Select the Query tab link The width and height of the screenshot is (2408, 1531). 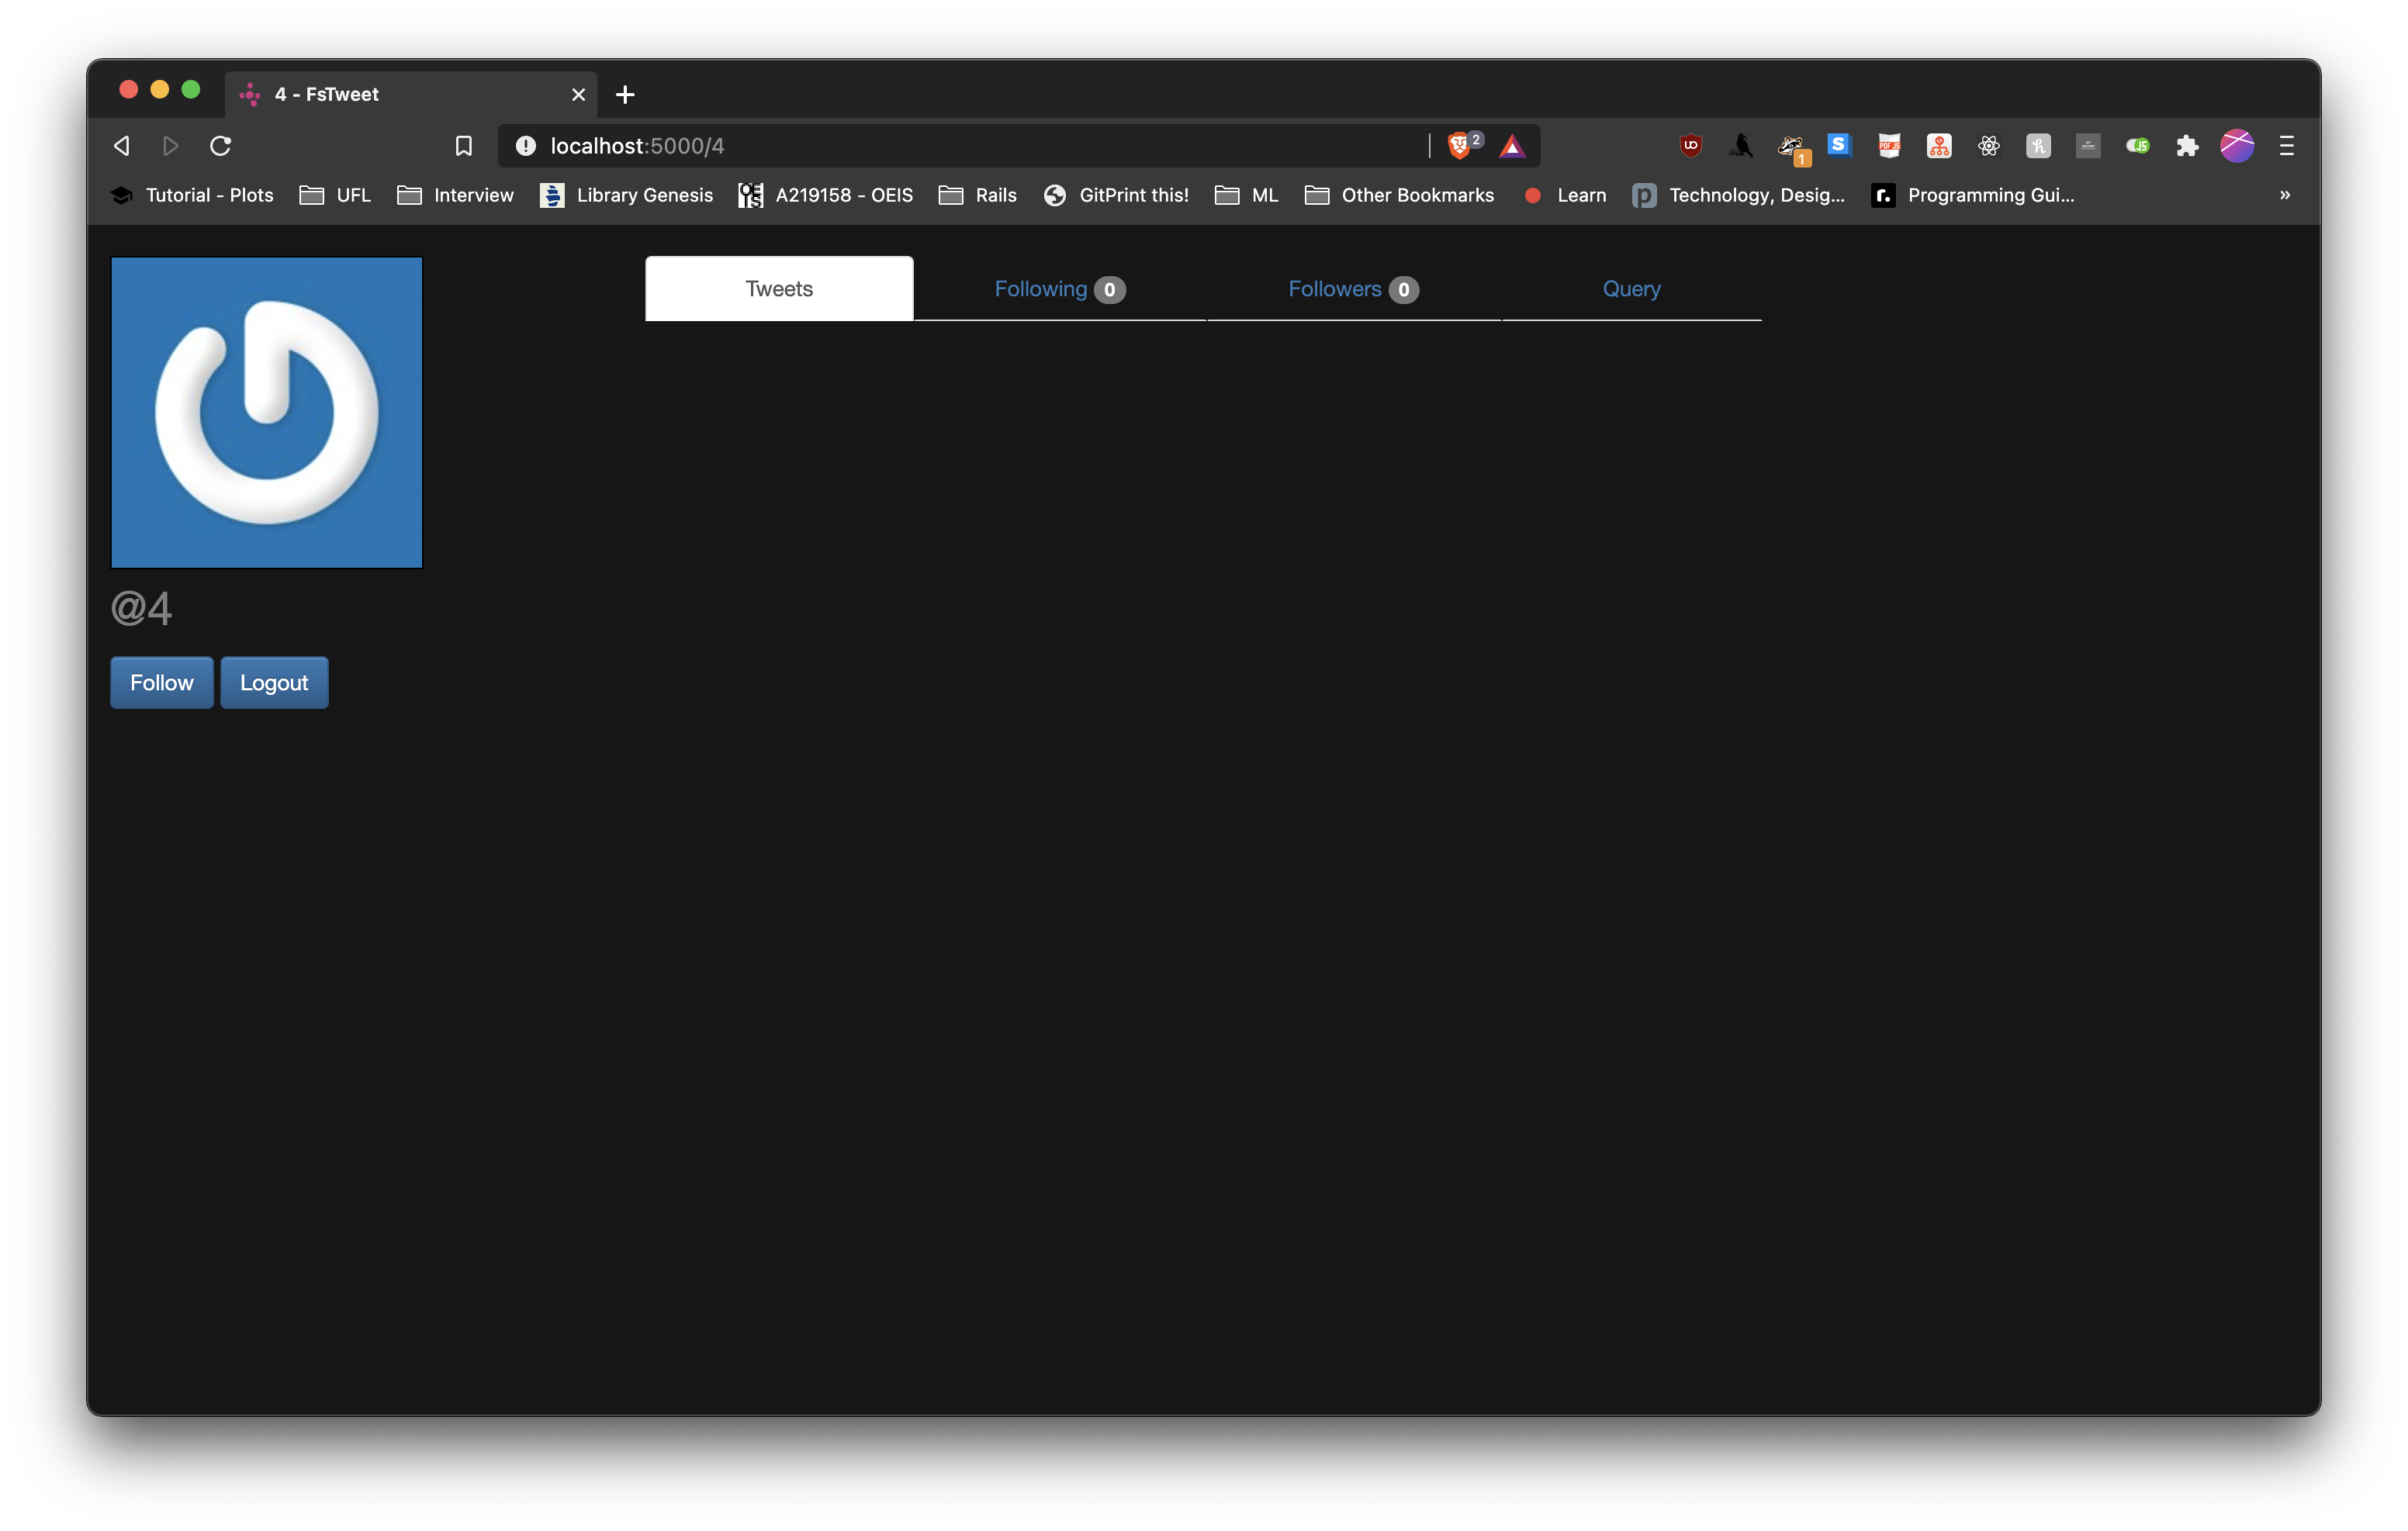tap(1631, 289)
